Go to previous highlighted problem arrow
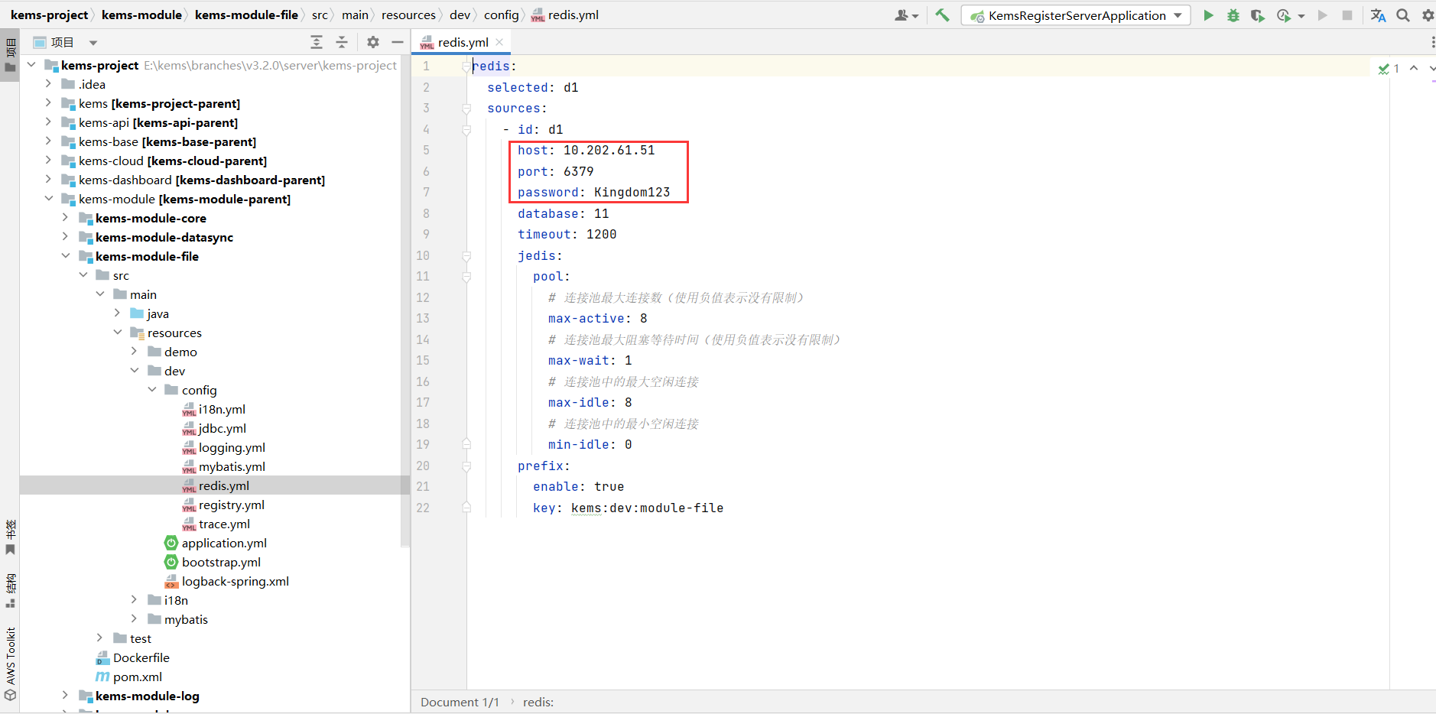Image resolution: width=1436 pixels, height=714 pixels. pos(1414,68)
